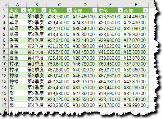Open the 南部 filter dropdown

[95, 10]
